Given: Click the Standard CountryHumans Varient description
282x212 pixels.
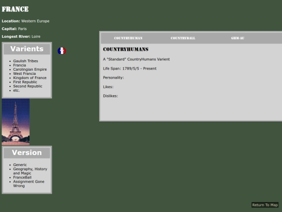Looking at the screenshot, I should [x=136, y=59].
